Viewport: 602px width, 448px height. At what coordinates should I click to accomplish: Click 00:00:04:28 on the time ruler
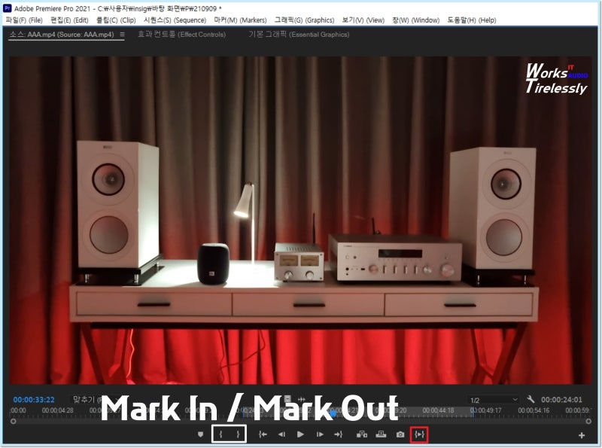(x=58, y=410)
